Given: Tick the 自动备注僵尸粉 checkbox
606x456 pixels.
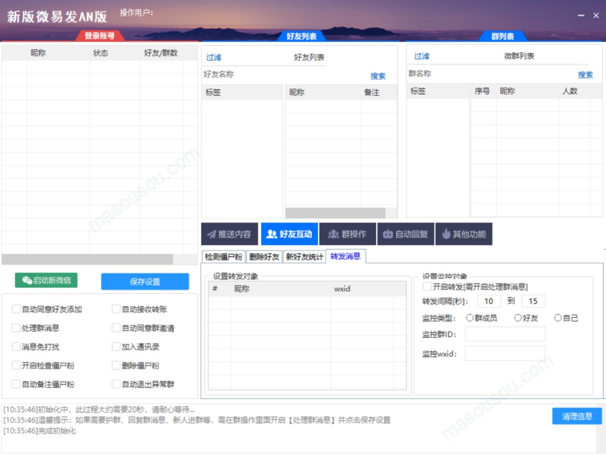Looking at the screenshot, I should pos(16,384).
